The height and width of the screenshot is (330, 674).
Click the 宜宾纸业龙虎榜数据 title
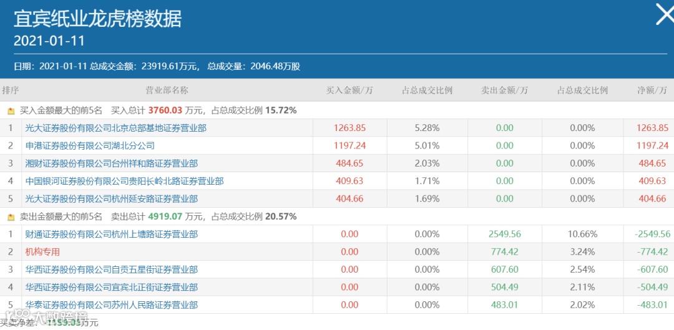(97, 19)
